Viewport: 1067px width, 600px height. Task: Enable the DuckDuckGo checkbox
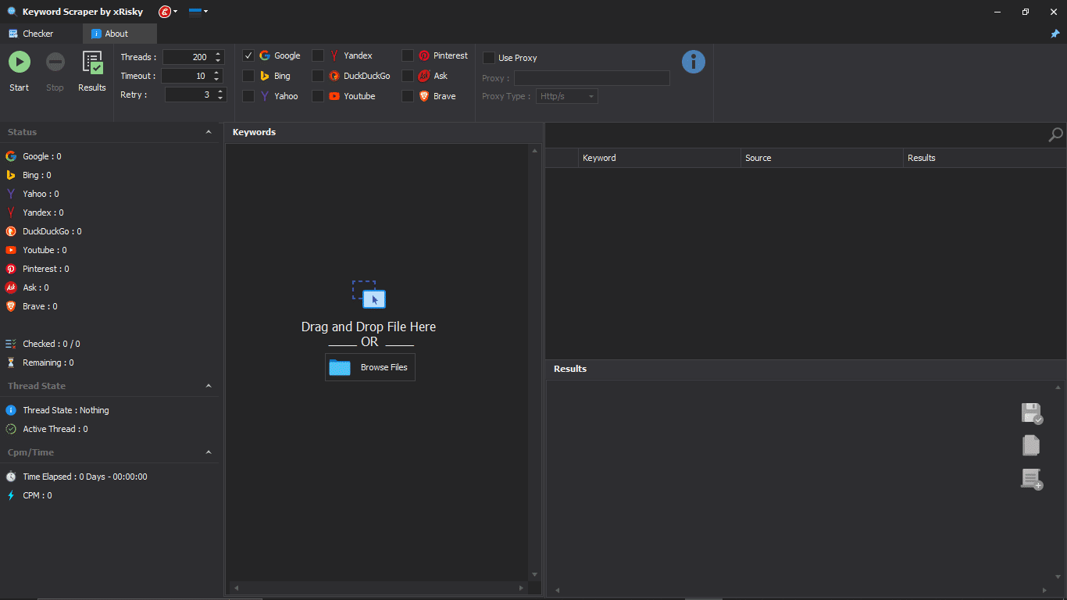[318, 76]
